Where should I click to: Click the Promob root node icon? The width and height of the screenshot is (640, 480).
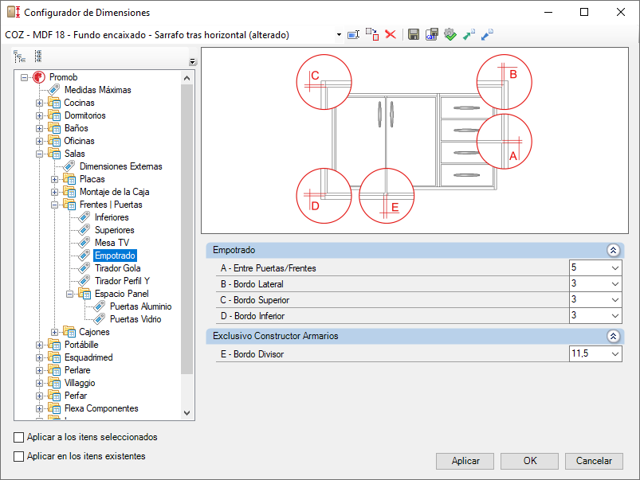[39, 77]
